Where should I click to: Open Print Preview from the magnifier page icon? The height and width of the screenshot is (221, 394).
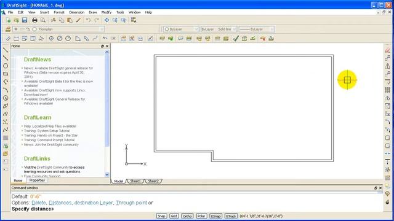coord(43,20)
